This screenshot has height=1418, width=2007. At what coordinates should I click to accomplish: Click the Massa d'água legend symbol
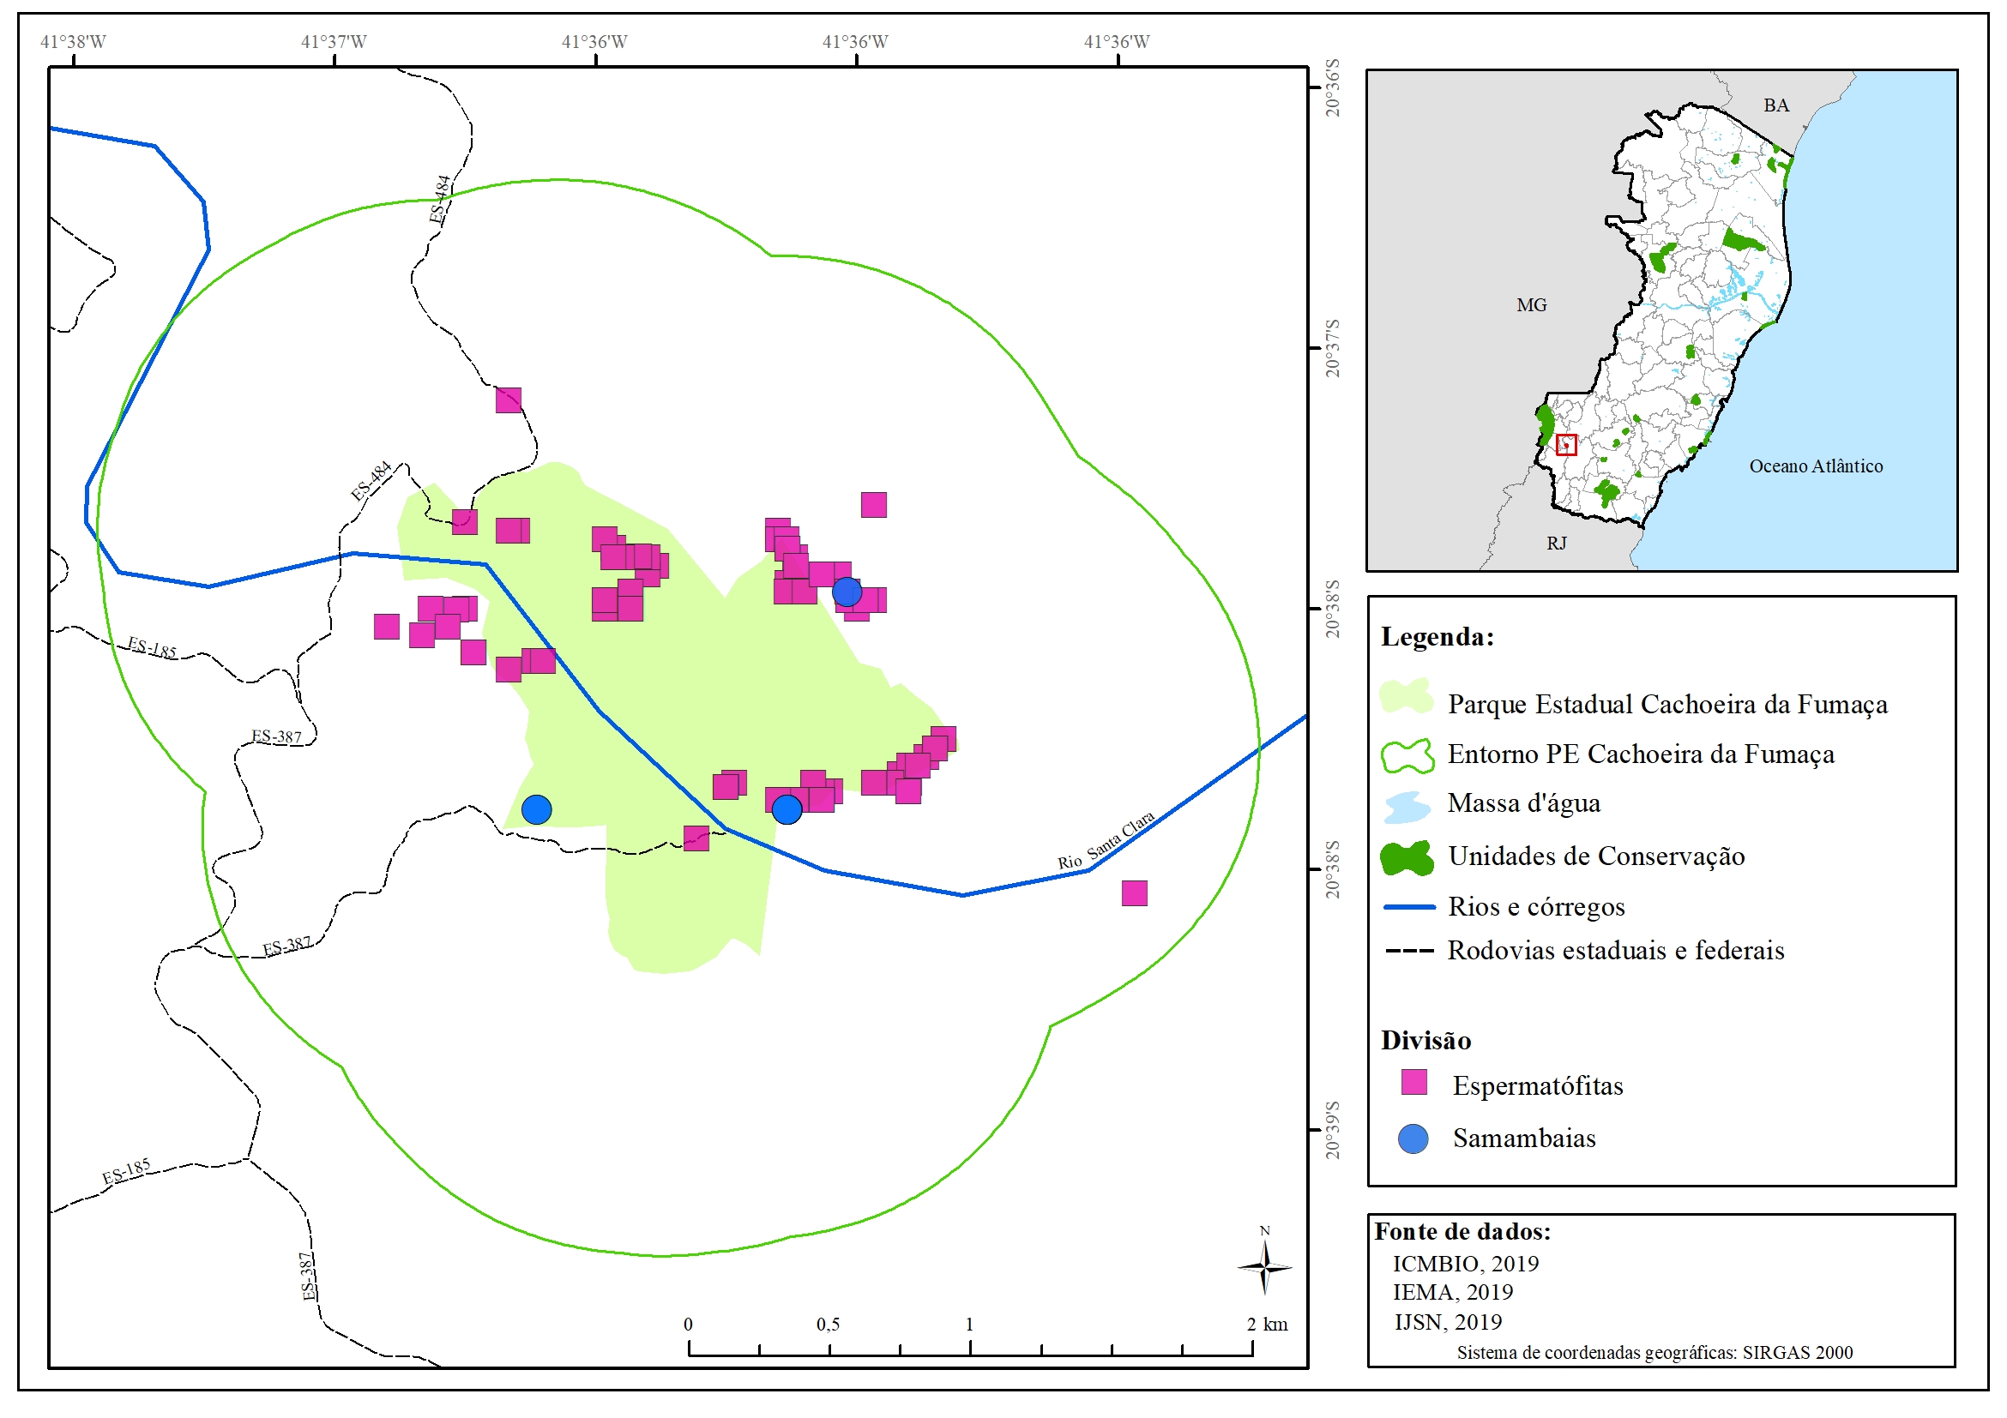point(1407,807)
